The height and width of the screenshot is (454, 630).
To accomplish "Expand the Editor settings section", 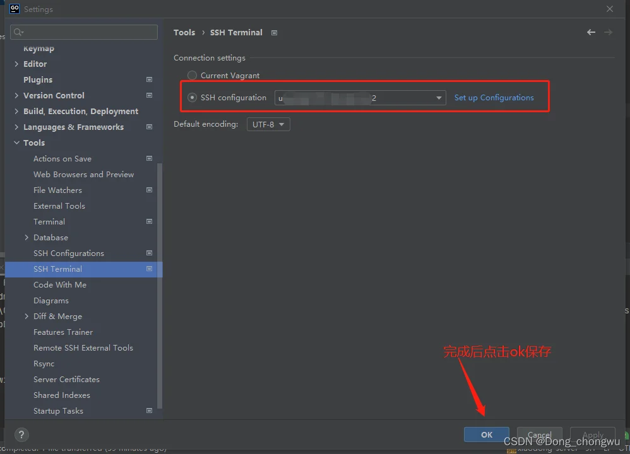I will coord(16,64).
